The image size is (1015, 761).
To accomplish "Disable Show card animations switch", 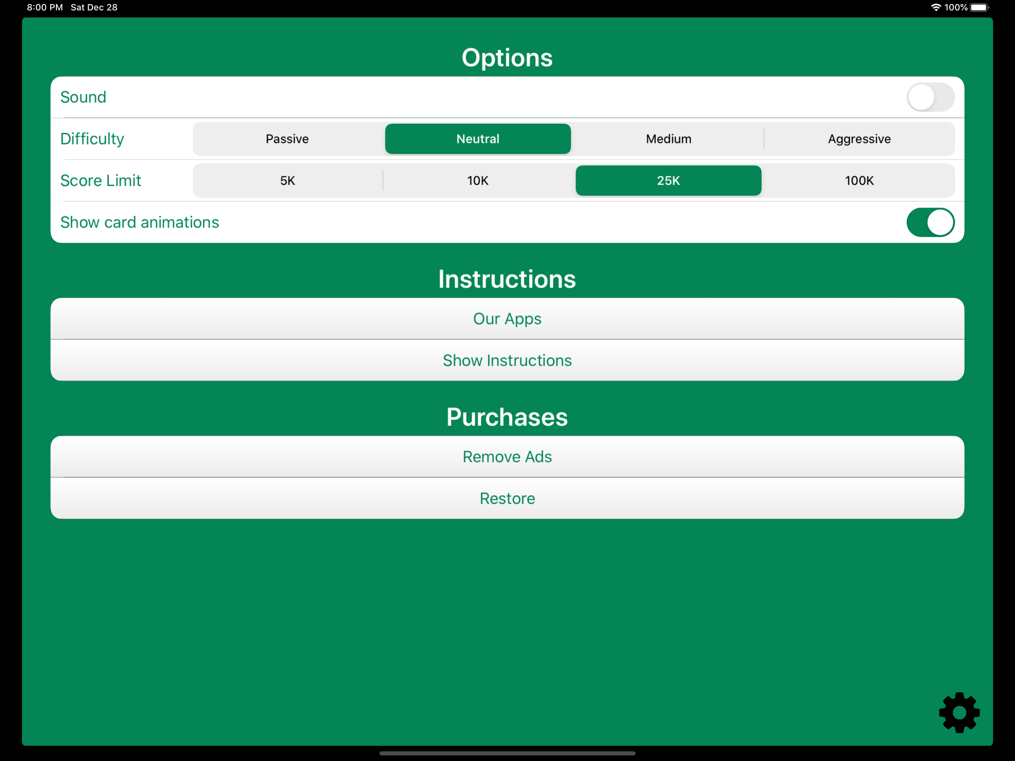I will pos(930,222).
